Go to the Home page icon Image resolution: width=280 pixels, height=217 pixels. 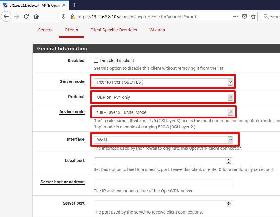[36, 16]
